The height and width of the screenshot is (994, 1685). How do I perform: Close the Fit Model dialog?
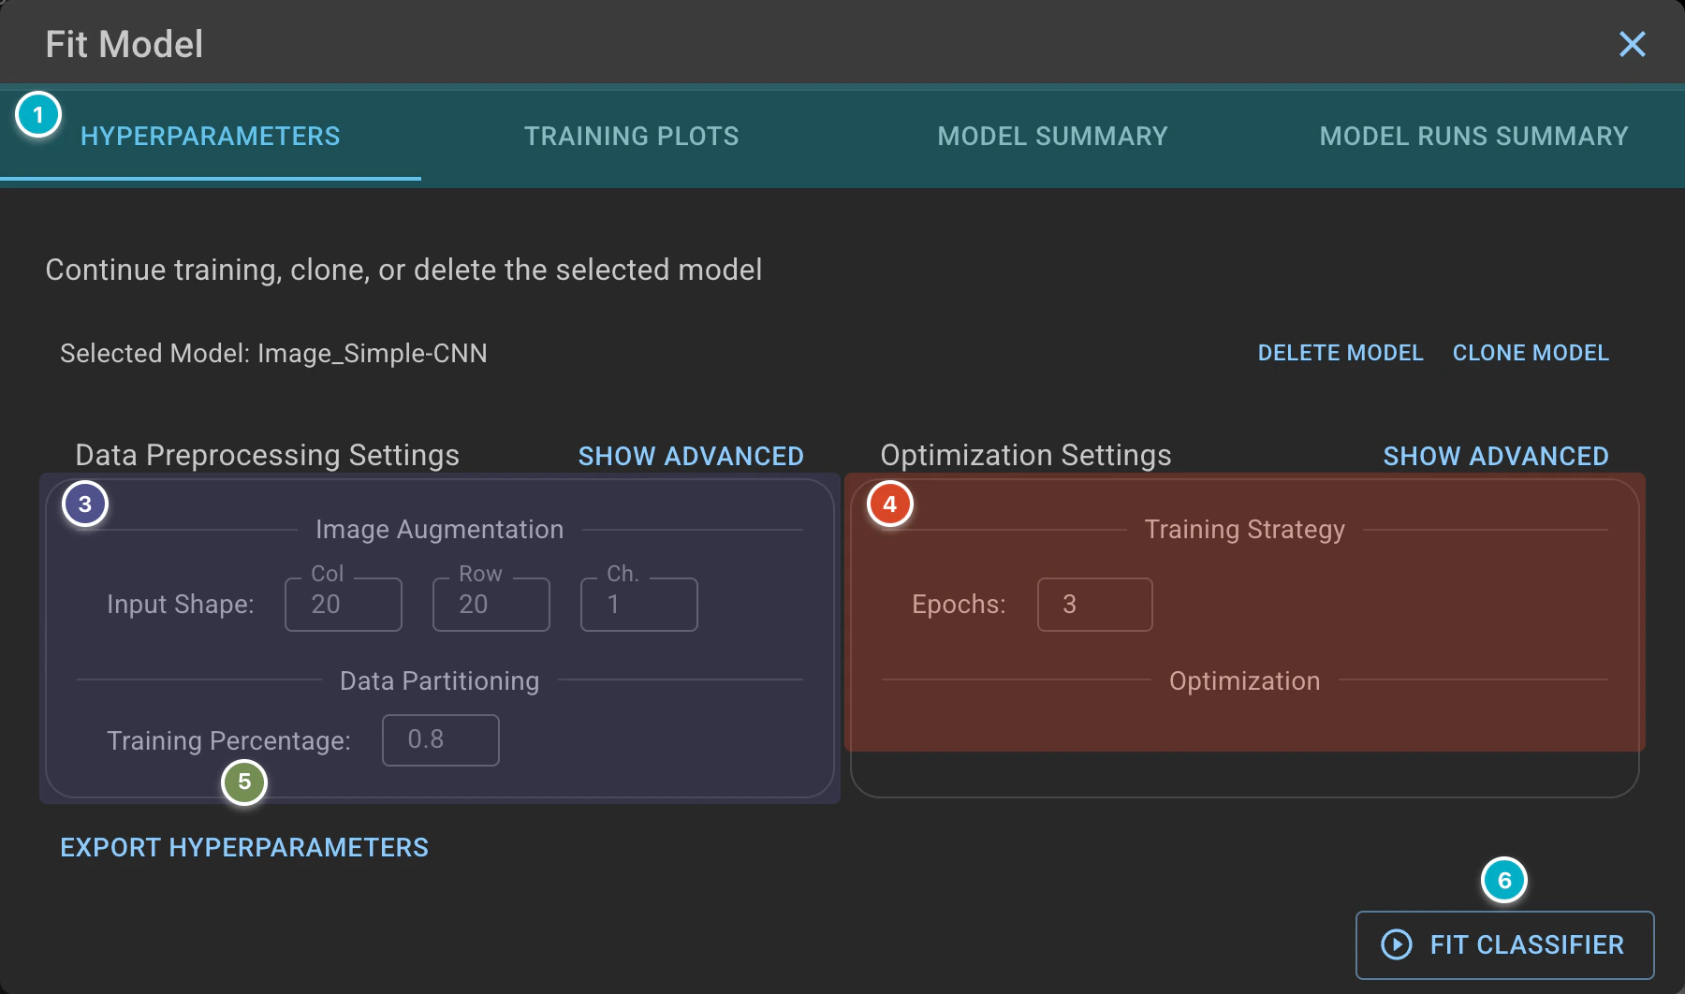(1632, 44)
